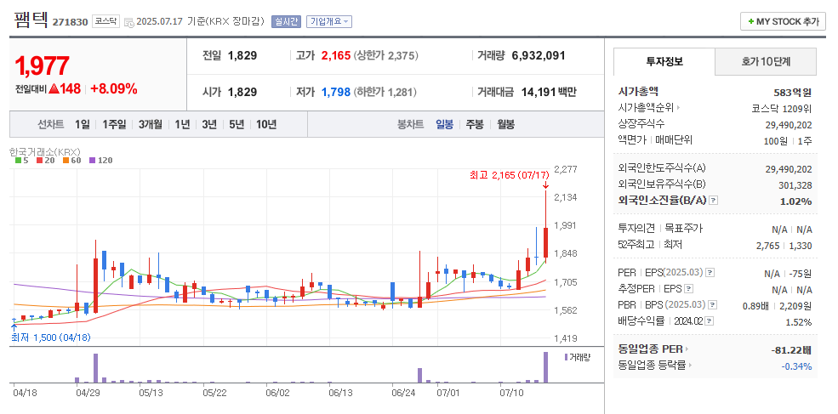Expand the 기업개요 dropdown
This screenshot has height=414, width=838.
tap(328, 22)
